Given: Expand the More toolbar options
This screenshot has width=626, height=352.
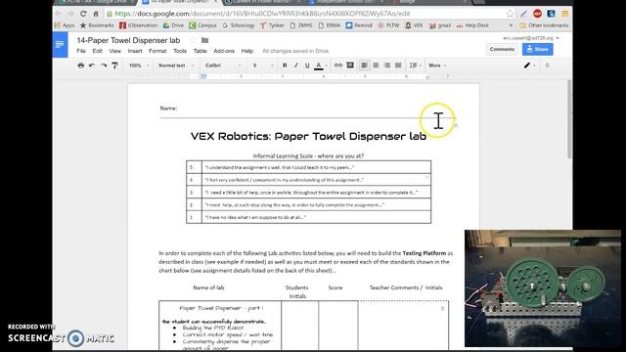Looking at the screenshot, I should point(437,66).
